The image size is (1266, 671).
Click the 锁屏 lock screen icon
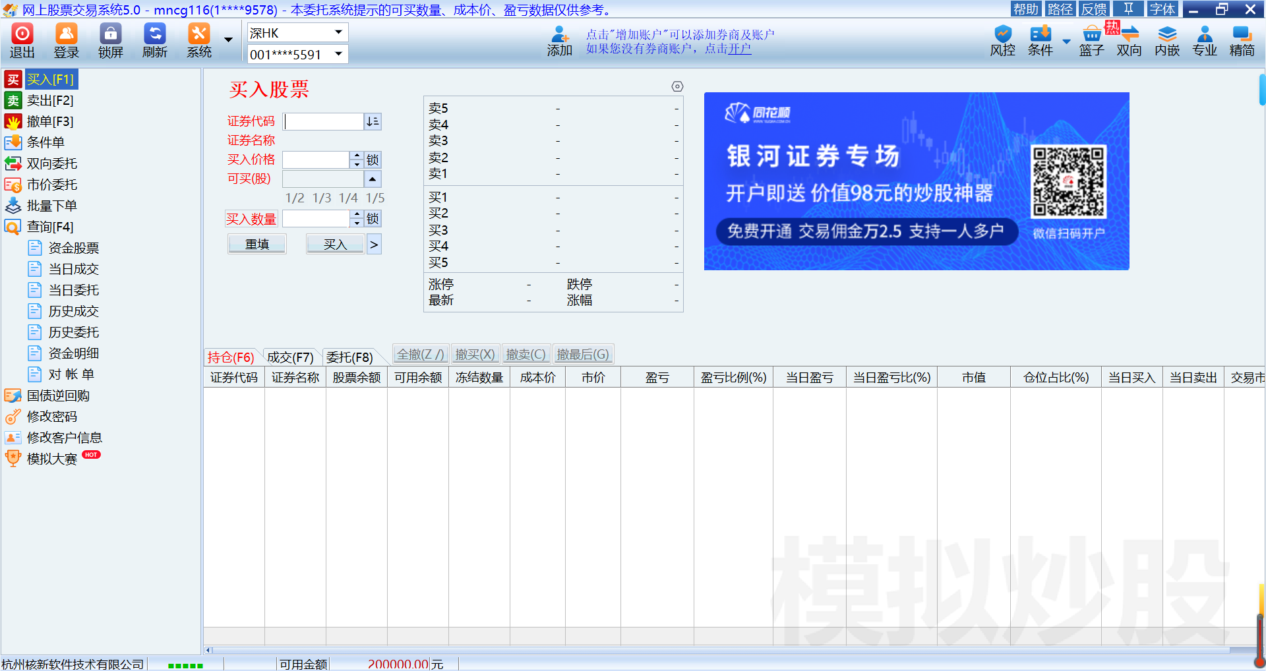coord(110,34)
